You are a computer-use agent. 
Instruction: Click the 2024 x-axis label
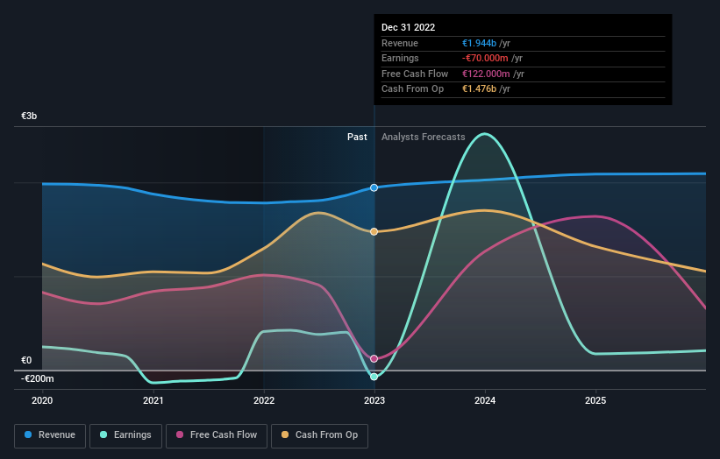(485, 400)
